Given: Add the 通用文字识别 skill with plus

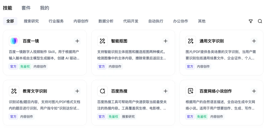Looking at the screenshot, I should [x=254, y=41].
